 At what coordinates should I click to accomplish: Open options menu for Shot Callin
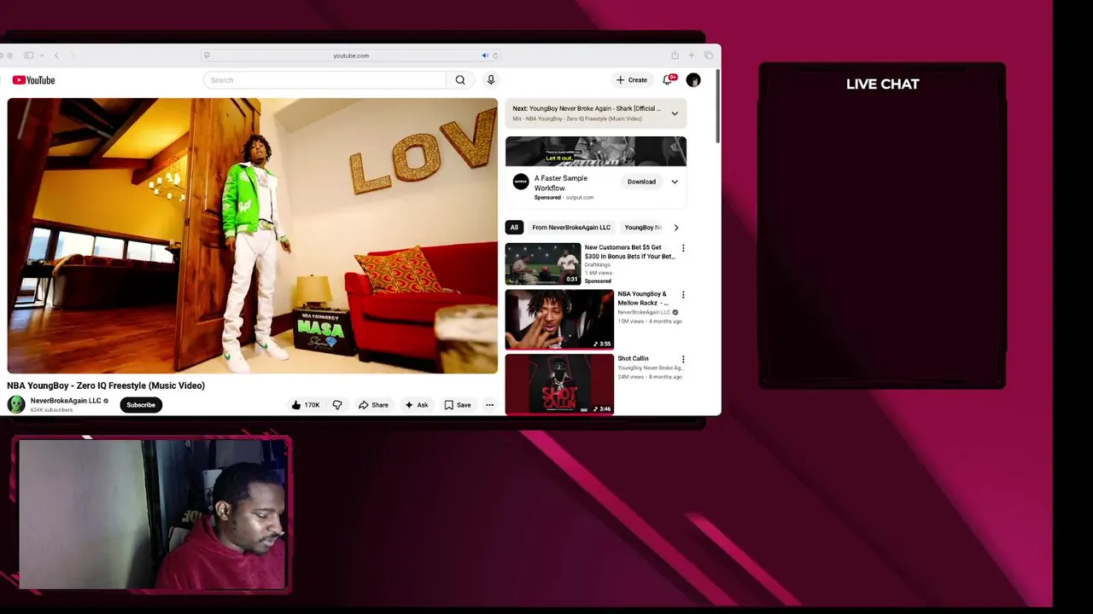click(x=683, y=359)
